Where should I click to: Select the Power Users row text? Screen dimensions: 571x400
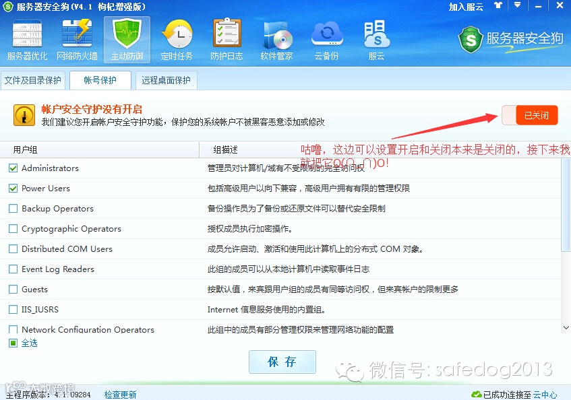[46, 189]
